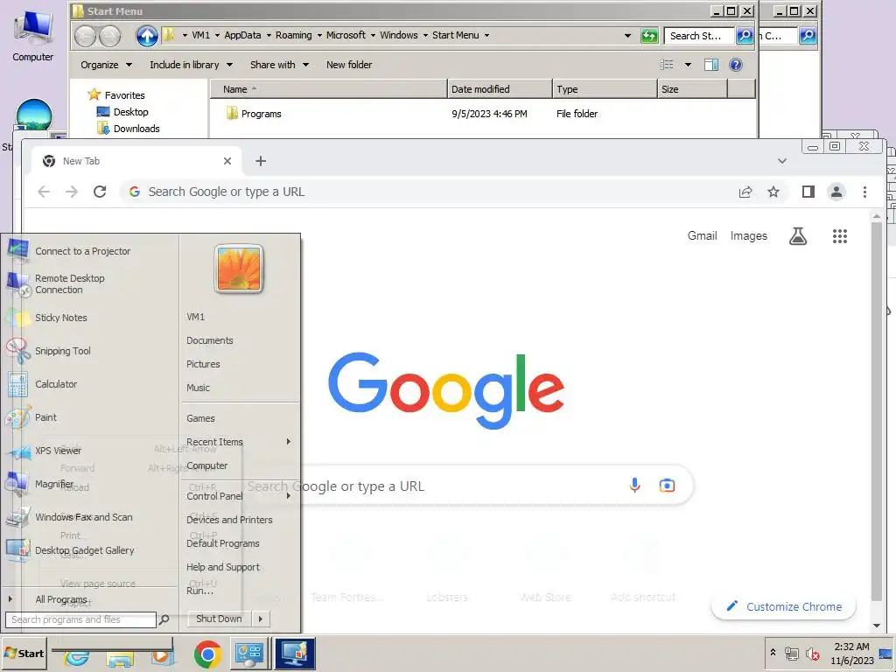
Task: Click the Search programs and files box
Action: click(80, 619)
